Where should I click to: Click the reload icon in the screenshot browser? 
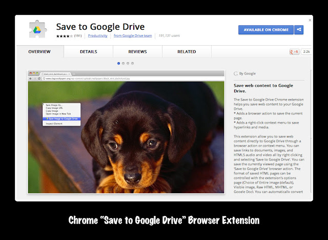[x=39, y=78]
